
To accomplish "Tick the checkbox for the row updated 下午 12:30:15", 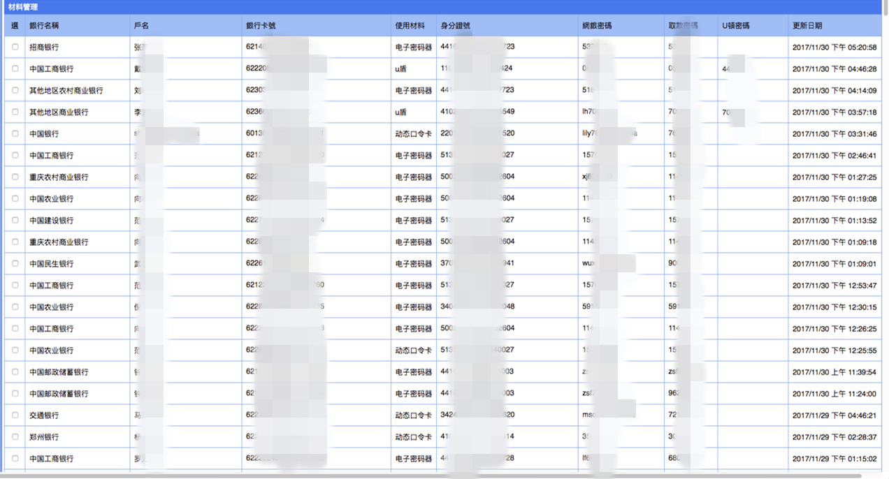I will coord(15,307).
